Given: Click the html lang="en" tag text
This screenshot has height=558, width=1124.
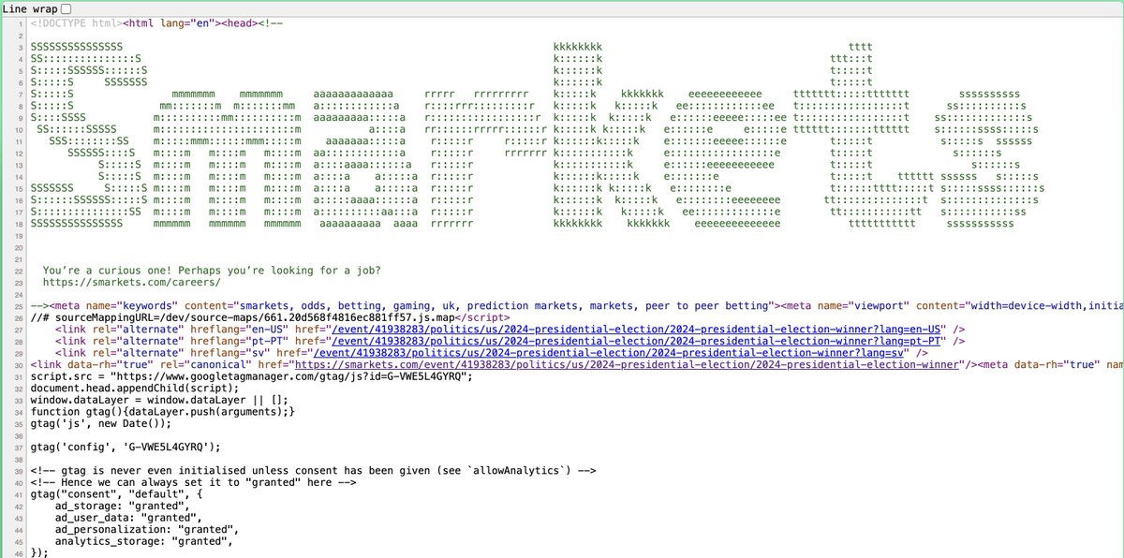Looking at the screenshot, I should coord(170,22).
